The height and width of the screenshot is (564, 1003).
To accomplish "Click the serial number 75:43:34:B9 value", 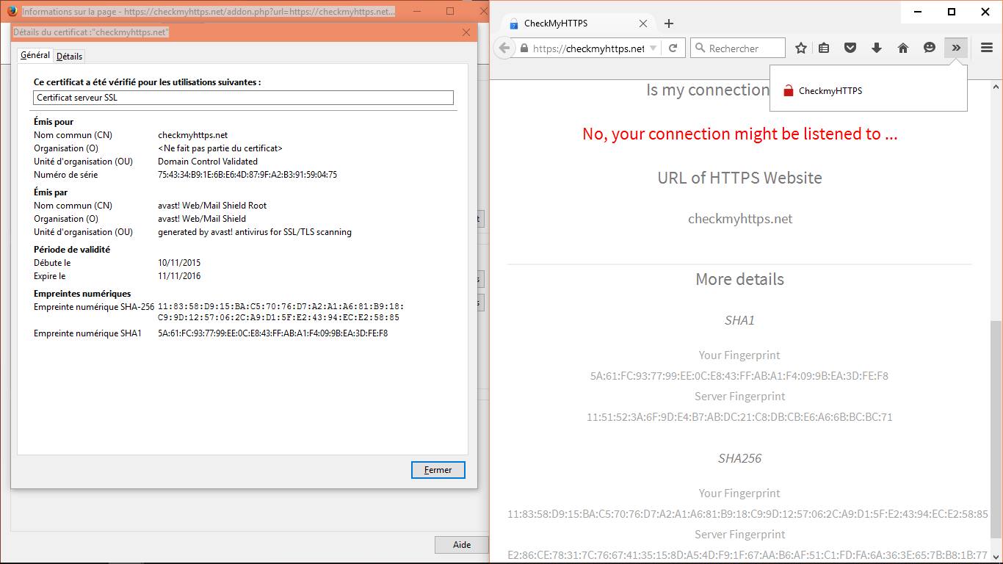I will coord(247,175).
